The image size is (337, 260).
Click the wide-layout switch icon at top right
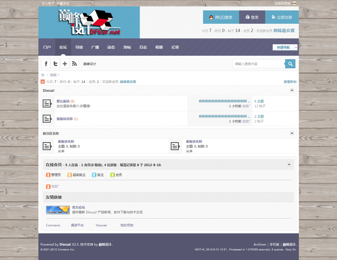point(294,3)
